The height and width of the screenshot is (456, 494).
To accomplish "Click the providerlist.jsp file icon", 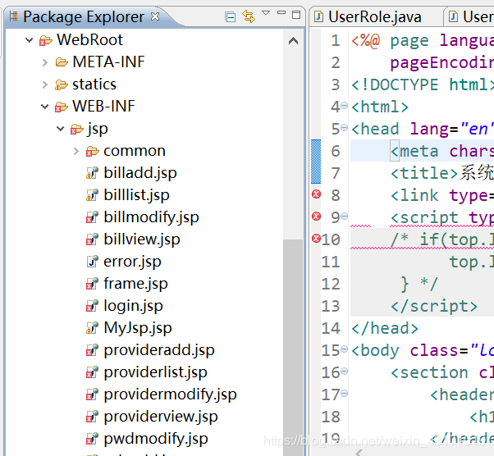I will 92,372.
